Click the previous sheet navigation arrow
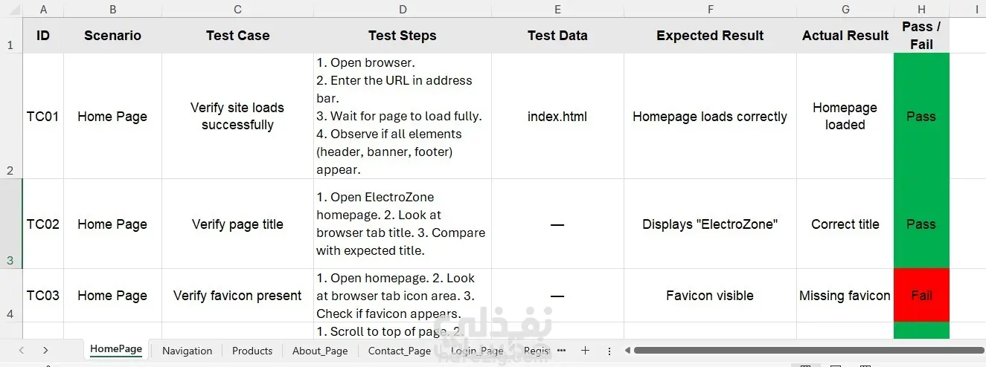 coord(22,351)
